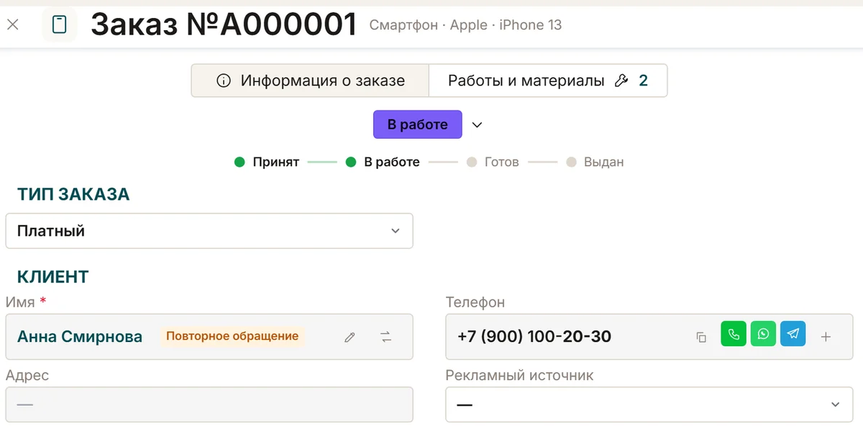Click the smartphone device icon
Viewport: 863px width, 431px height.
(60, 24)
